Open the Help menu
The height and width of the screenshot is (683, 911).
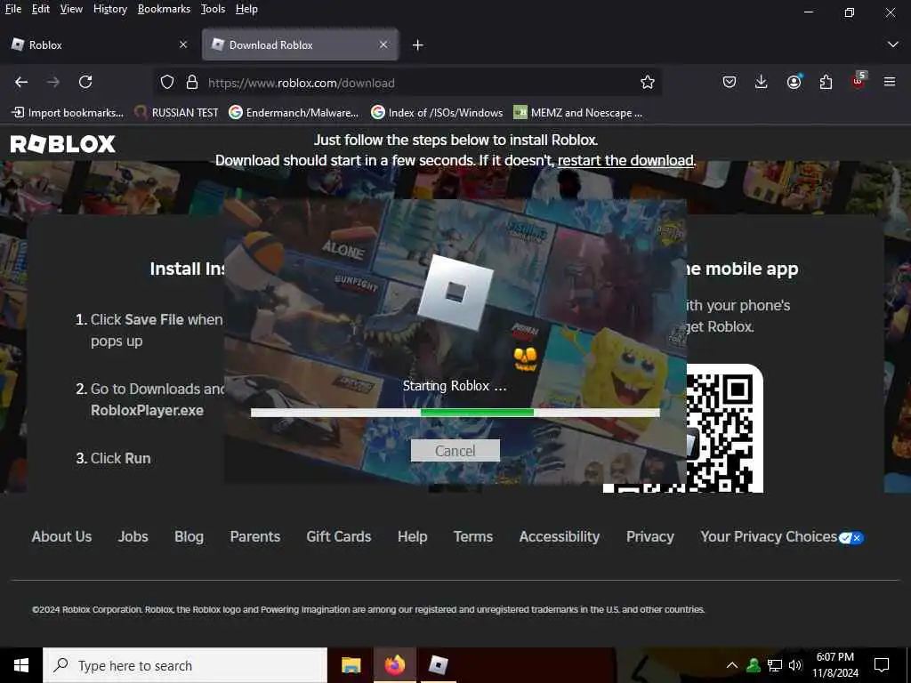(x=247, y=9)
